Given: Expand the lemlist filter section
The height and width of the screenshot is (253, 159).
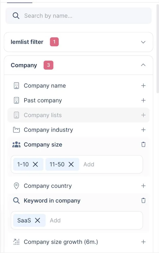Looking at the screenshot, I should (x=143, y=42).
